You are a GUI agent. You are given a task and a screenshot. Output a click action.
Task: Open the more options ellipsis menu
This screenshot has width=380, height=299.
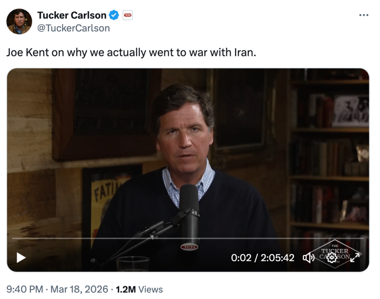coord(364,15)
